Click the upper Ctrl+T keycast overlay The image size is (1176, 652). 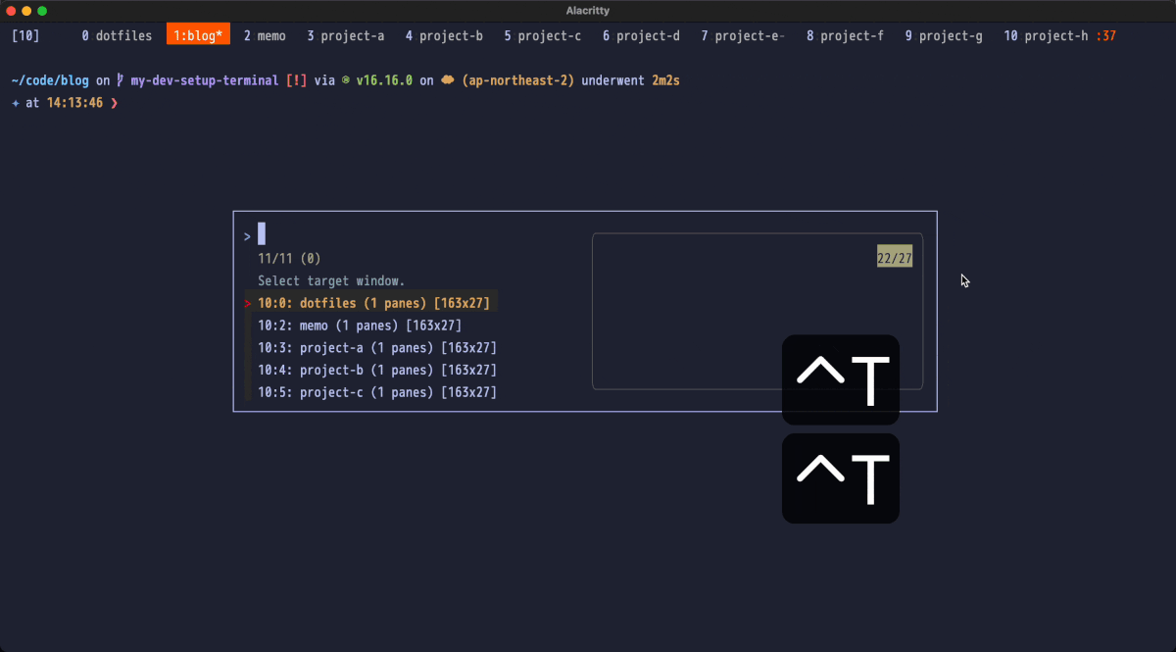coord(840,380)
